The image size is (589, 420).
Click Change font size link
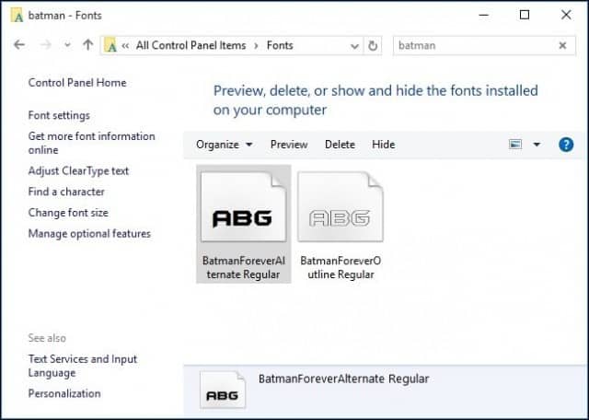[68, 213]
